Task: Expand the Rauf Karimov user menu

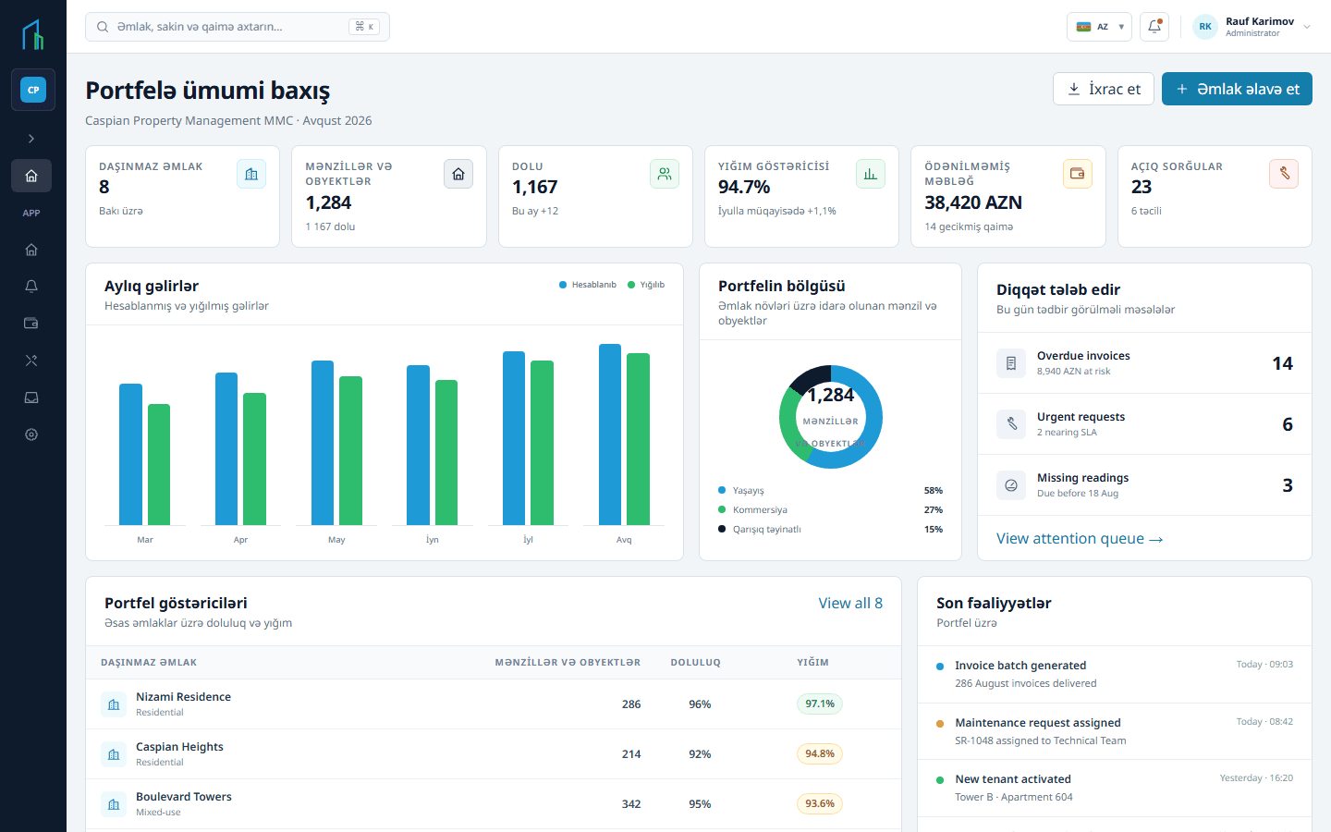Action: coord(1252,27)
